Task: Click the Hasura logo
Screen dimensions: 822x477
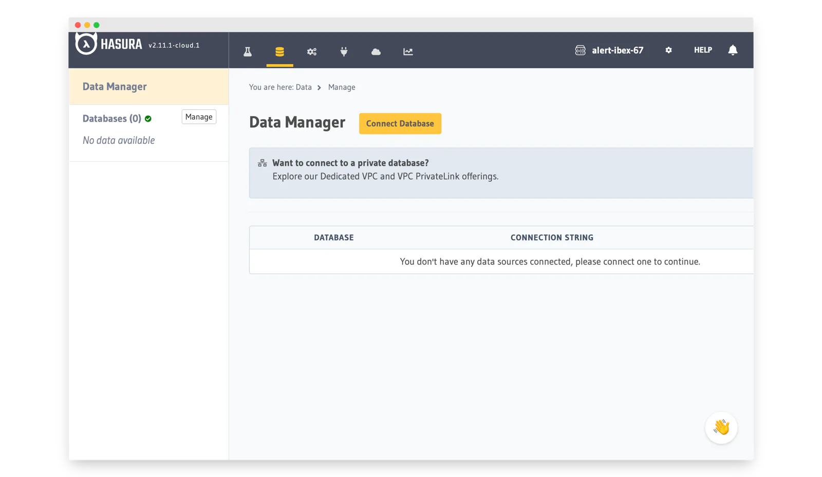Action: pyautogui.click(x=109, y=44)
